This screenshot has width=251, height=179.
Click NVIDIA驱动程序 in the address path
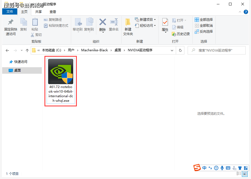[x=140, y=50]
